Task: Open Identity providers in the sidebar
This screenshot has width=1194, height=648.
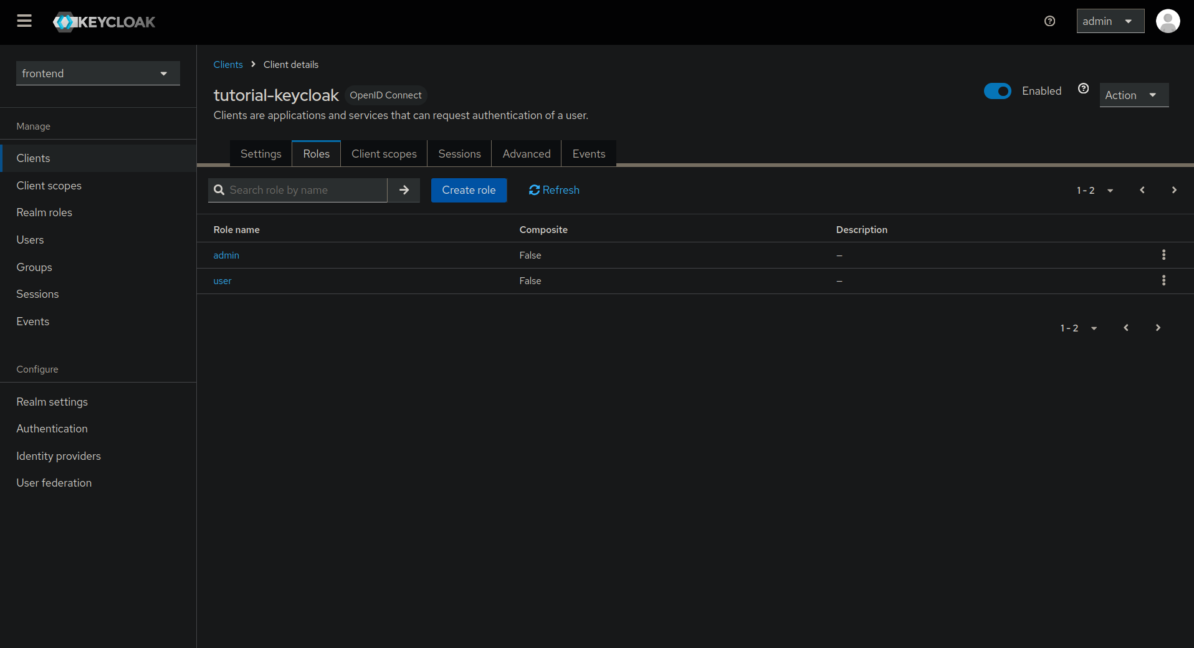Action: [x=98, y=456]
